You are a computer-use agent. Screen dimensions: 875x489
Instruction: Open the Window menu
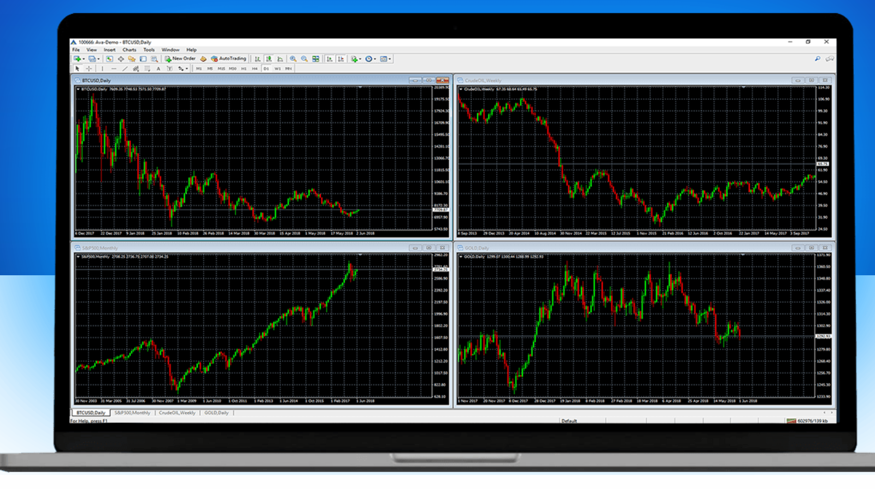point(170,50)
